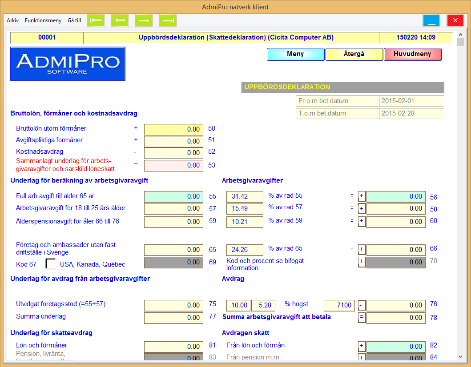
Task: Click the next record right arrow icon
Action: click(x=144, y=20)
